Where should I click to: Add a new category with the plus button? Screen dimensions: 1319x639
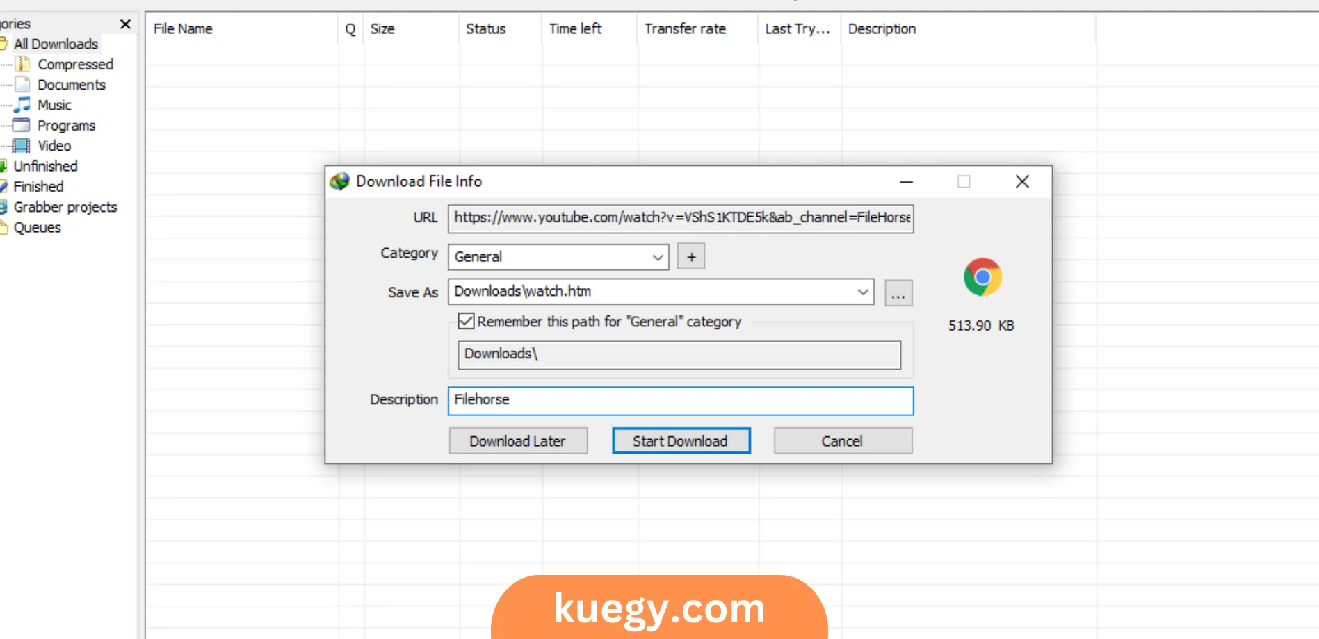(691, 256)
